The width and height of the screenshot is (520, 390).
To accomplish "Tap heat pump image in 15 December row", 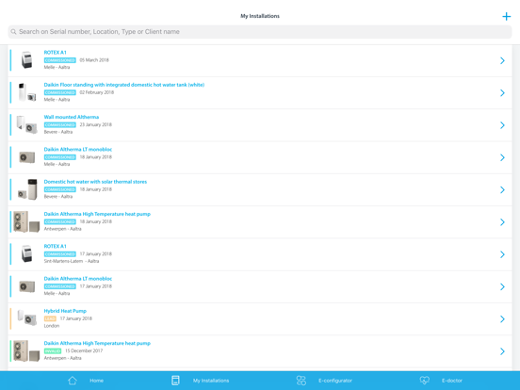I will [x=26, y=350].
